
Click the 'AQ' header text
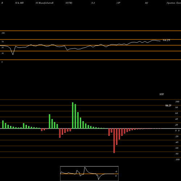coord(146,3)
